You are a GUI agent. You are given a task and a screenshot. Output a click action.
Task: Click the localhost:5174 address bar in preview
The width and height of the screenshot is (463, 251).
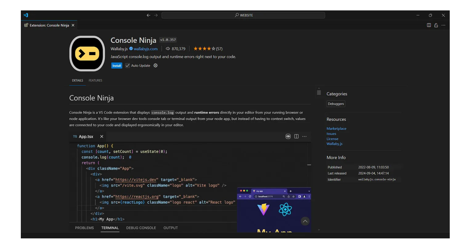[274, 196]
